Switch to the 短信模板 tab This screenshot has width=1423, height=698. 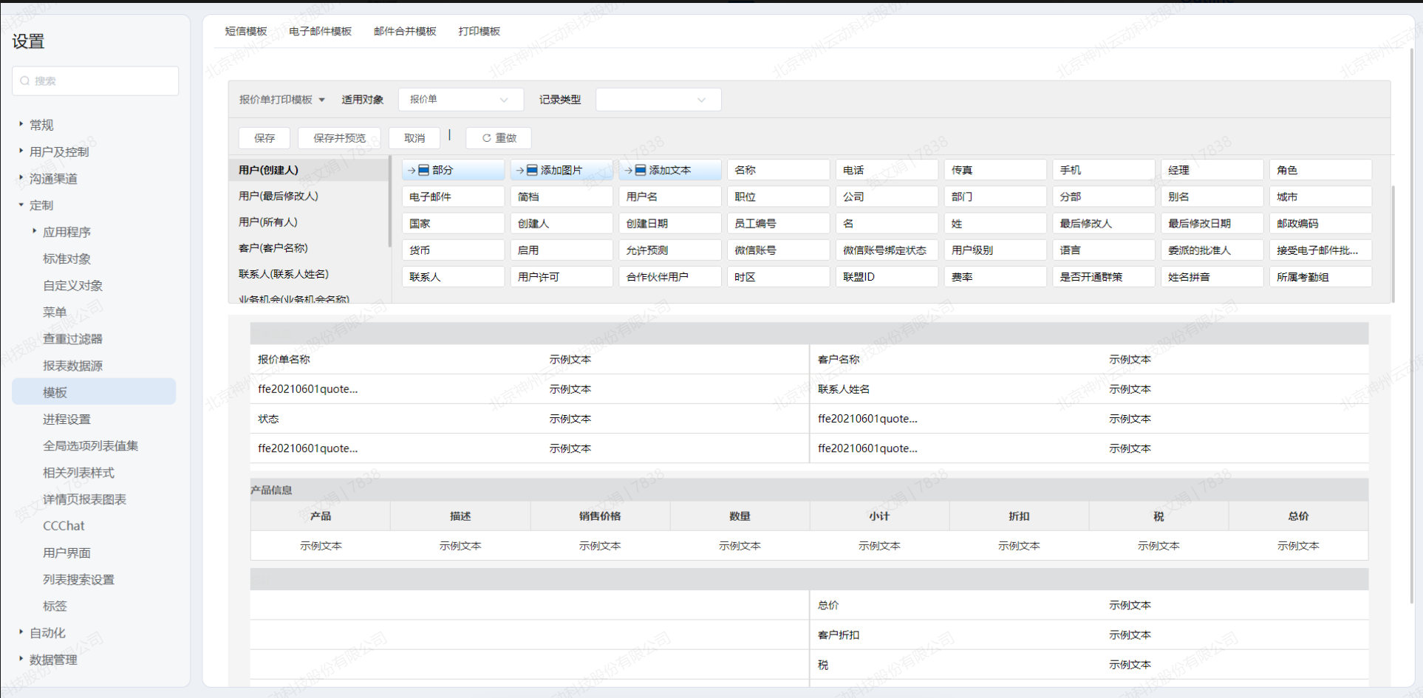click(246, 32)
